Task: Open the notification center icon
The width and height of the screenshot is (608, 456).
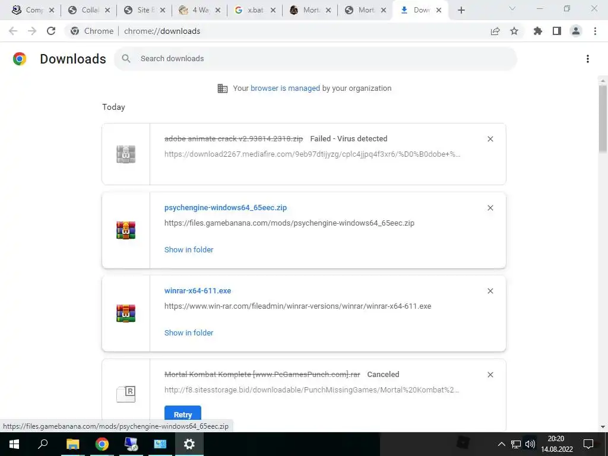Action: pyautogui.click(x=588, y=444)
